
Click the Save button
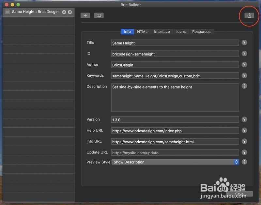239,194
